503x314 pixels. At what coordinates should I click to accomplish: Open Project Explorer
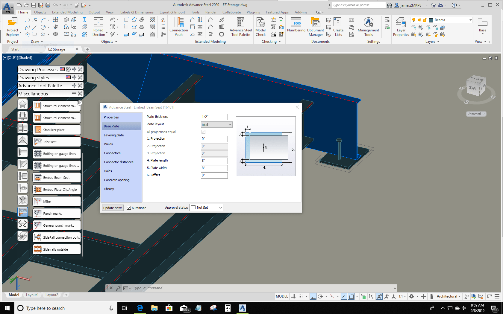pyautogui.click(x=13, y=27)
